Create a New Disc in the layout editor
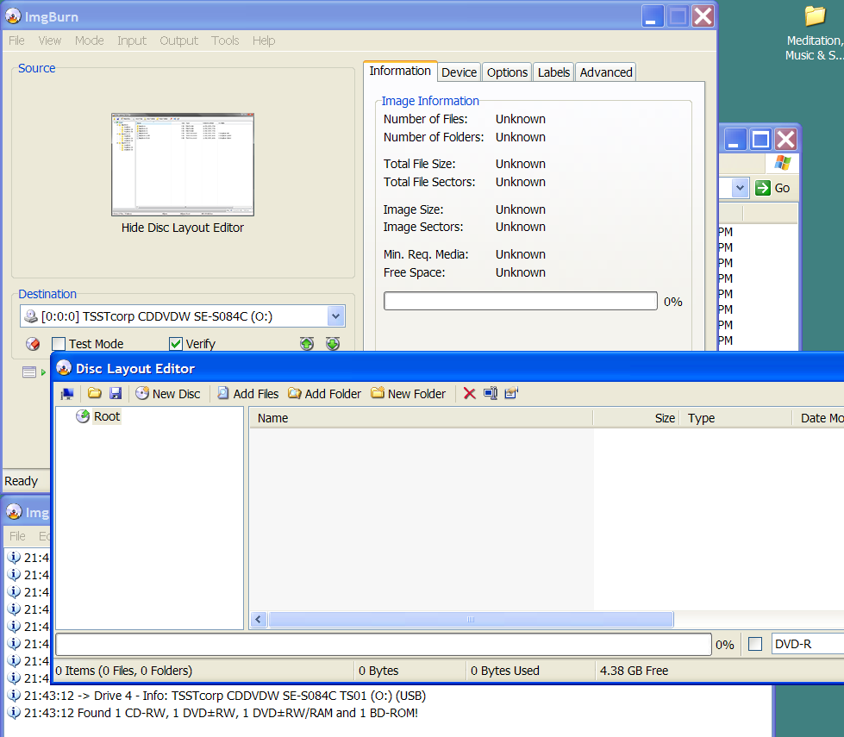Screen dimensions: 844x737 click(x=167, y=394)
